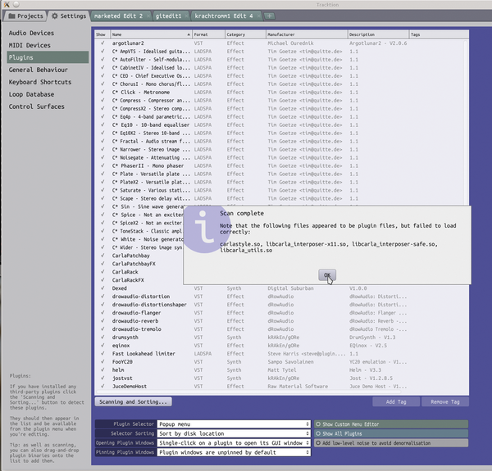492x471 pixels.
Task: Toggle show checkmark for helm
Action: (102, 369)
